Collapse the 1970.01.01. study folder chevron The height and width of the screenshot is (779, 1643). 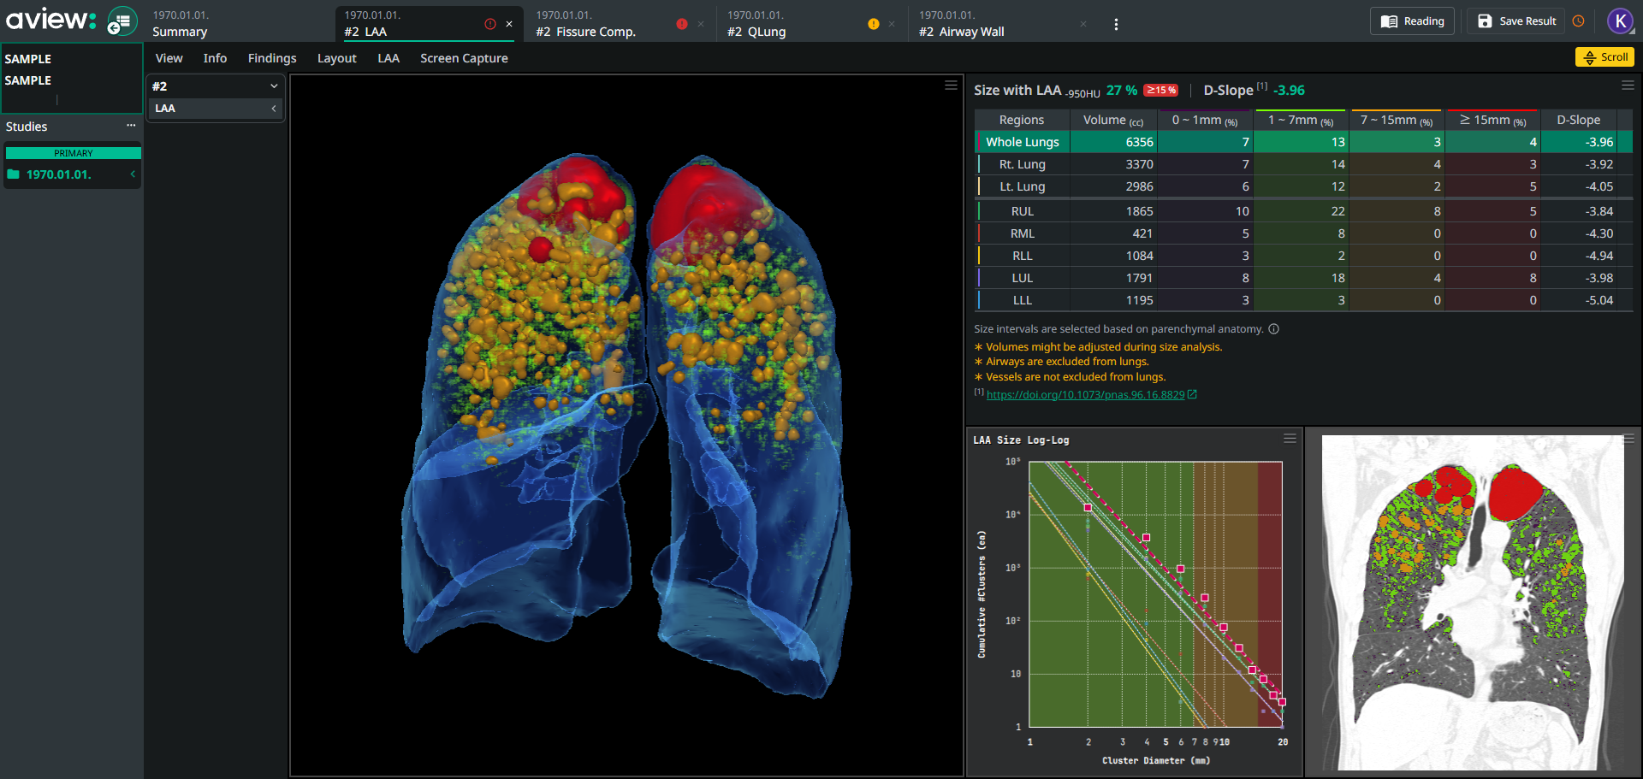pyautogui.click(x=133, y=174)
